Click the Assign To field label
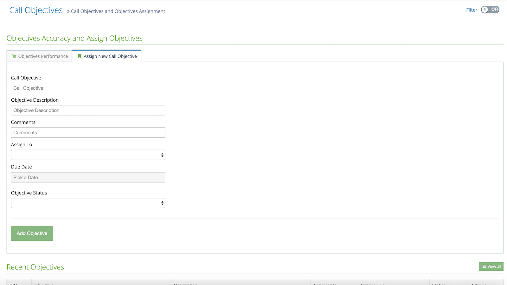The width and height of the screenshot is (507, 285). (x=22, y=144)
